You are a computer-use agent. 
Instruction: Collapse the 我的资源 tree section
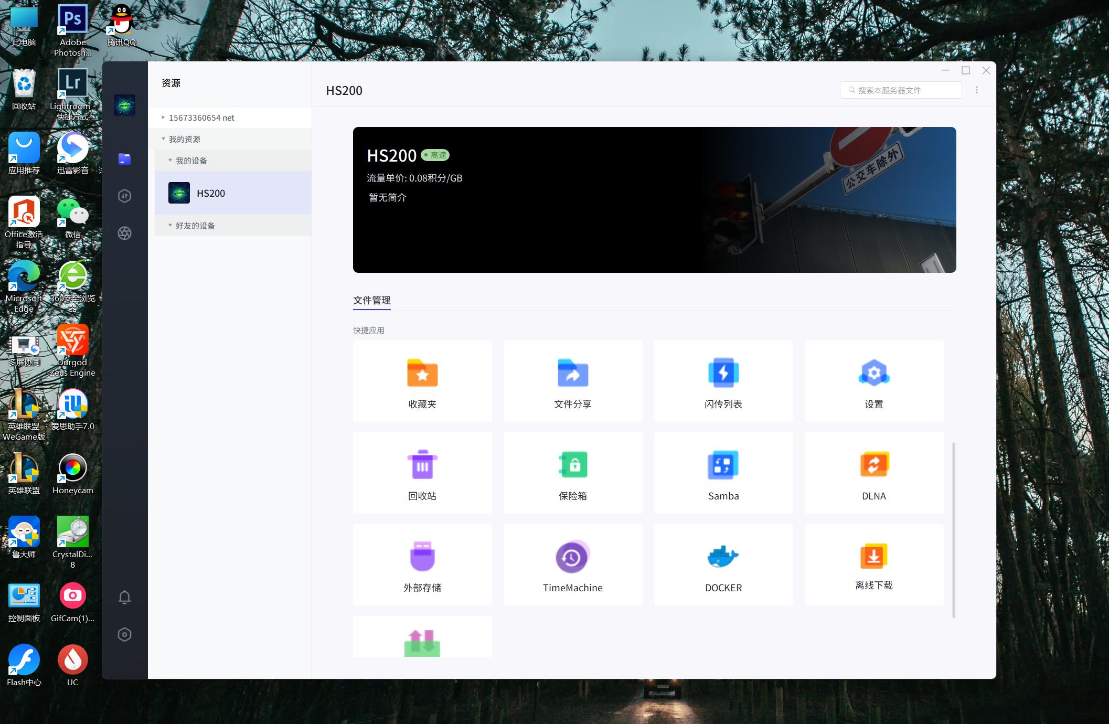(163, 139)
